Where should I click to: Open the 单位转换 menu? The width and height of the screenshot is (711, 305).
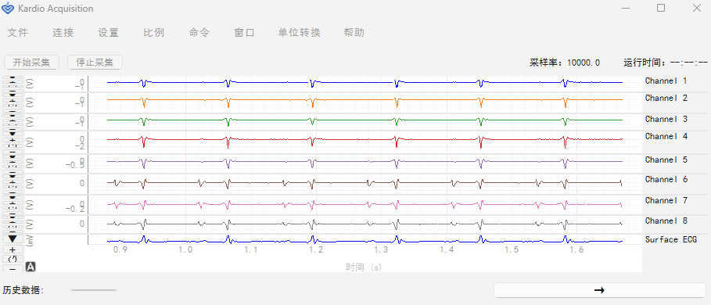tap(300, 33)
